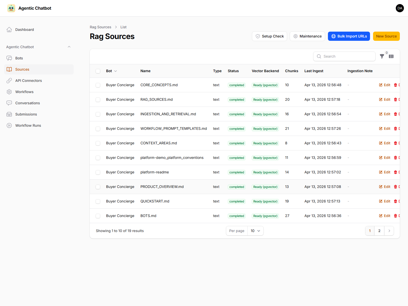Open Workflows in the sidebar

39,92
